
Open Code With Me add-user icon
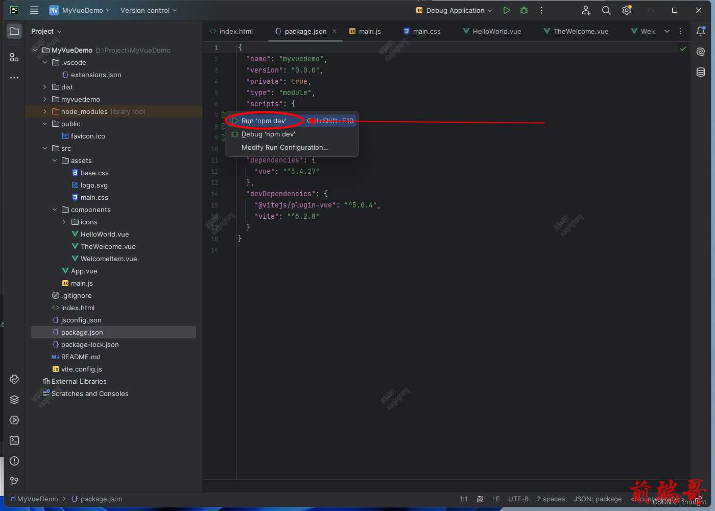[586, 10]
